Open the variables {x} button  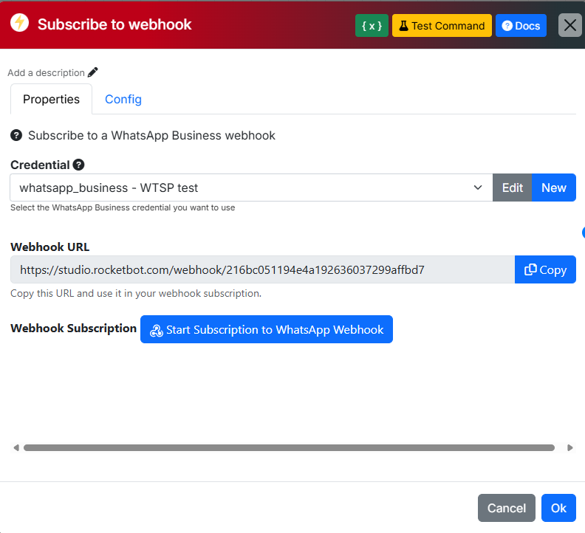tap(372, 26)
